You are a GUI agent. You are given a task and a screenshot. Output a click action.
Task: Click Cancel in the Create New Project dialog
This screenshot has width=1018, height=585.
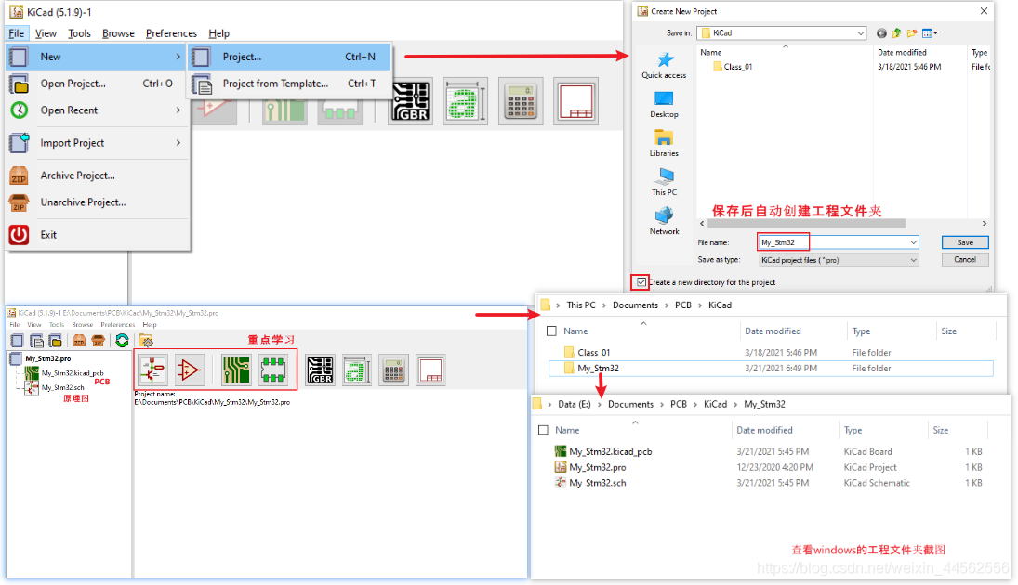[965, 259]
